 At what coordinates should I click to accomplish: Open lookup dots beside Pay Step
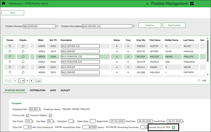54,121
